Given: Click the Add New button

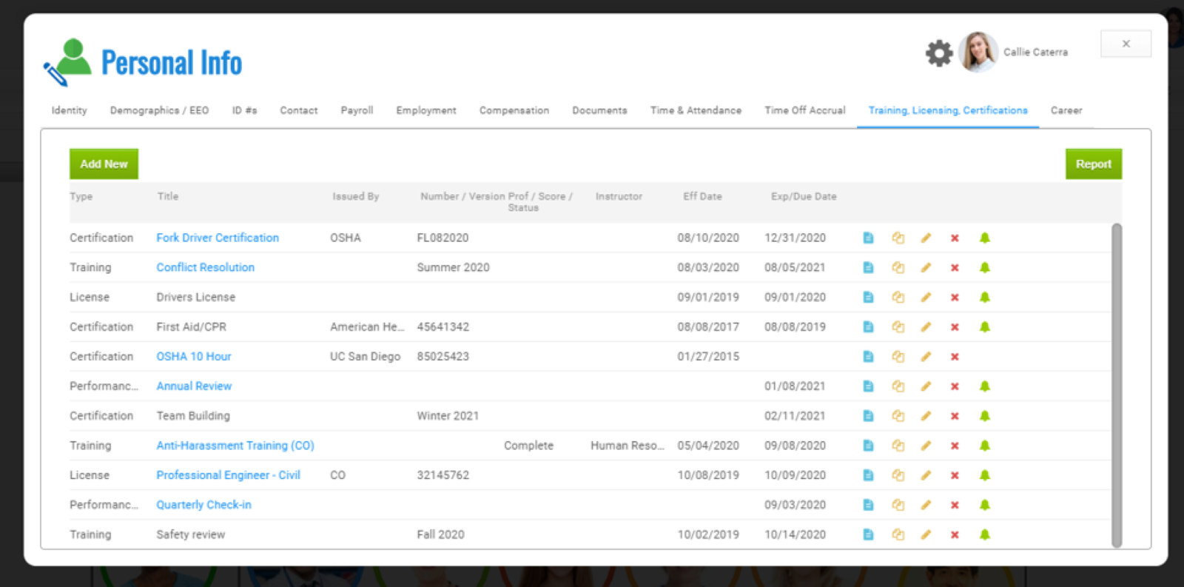Looking at the screenshot, I should tap(104, 164).
